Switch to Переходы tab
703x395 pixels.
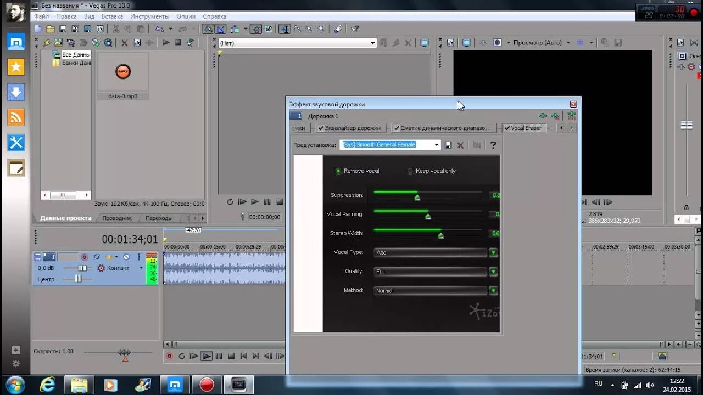tap(159, 218)
